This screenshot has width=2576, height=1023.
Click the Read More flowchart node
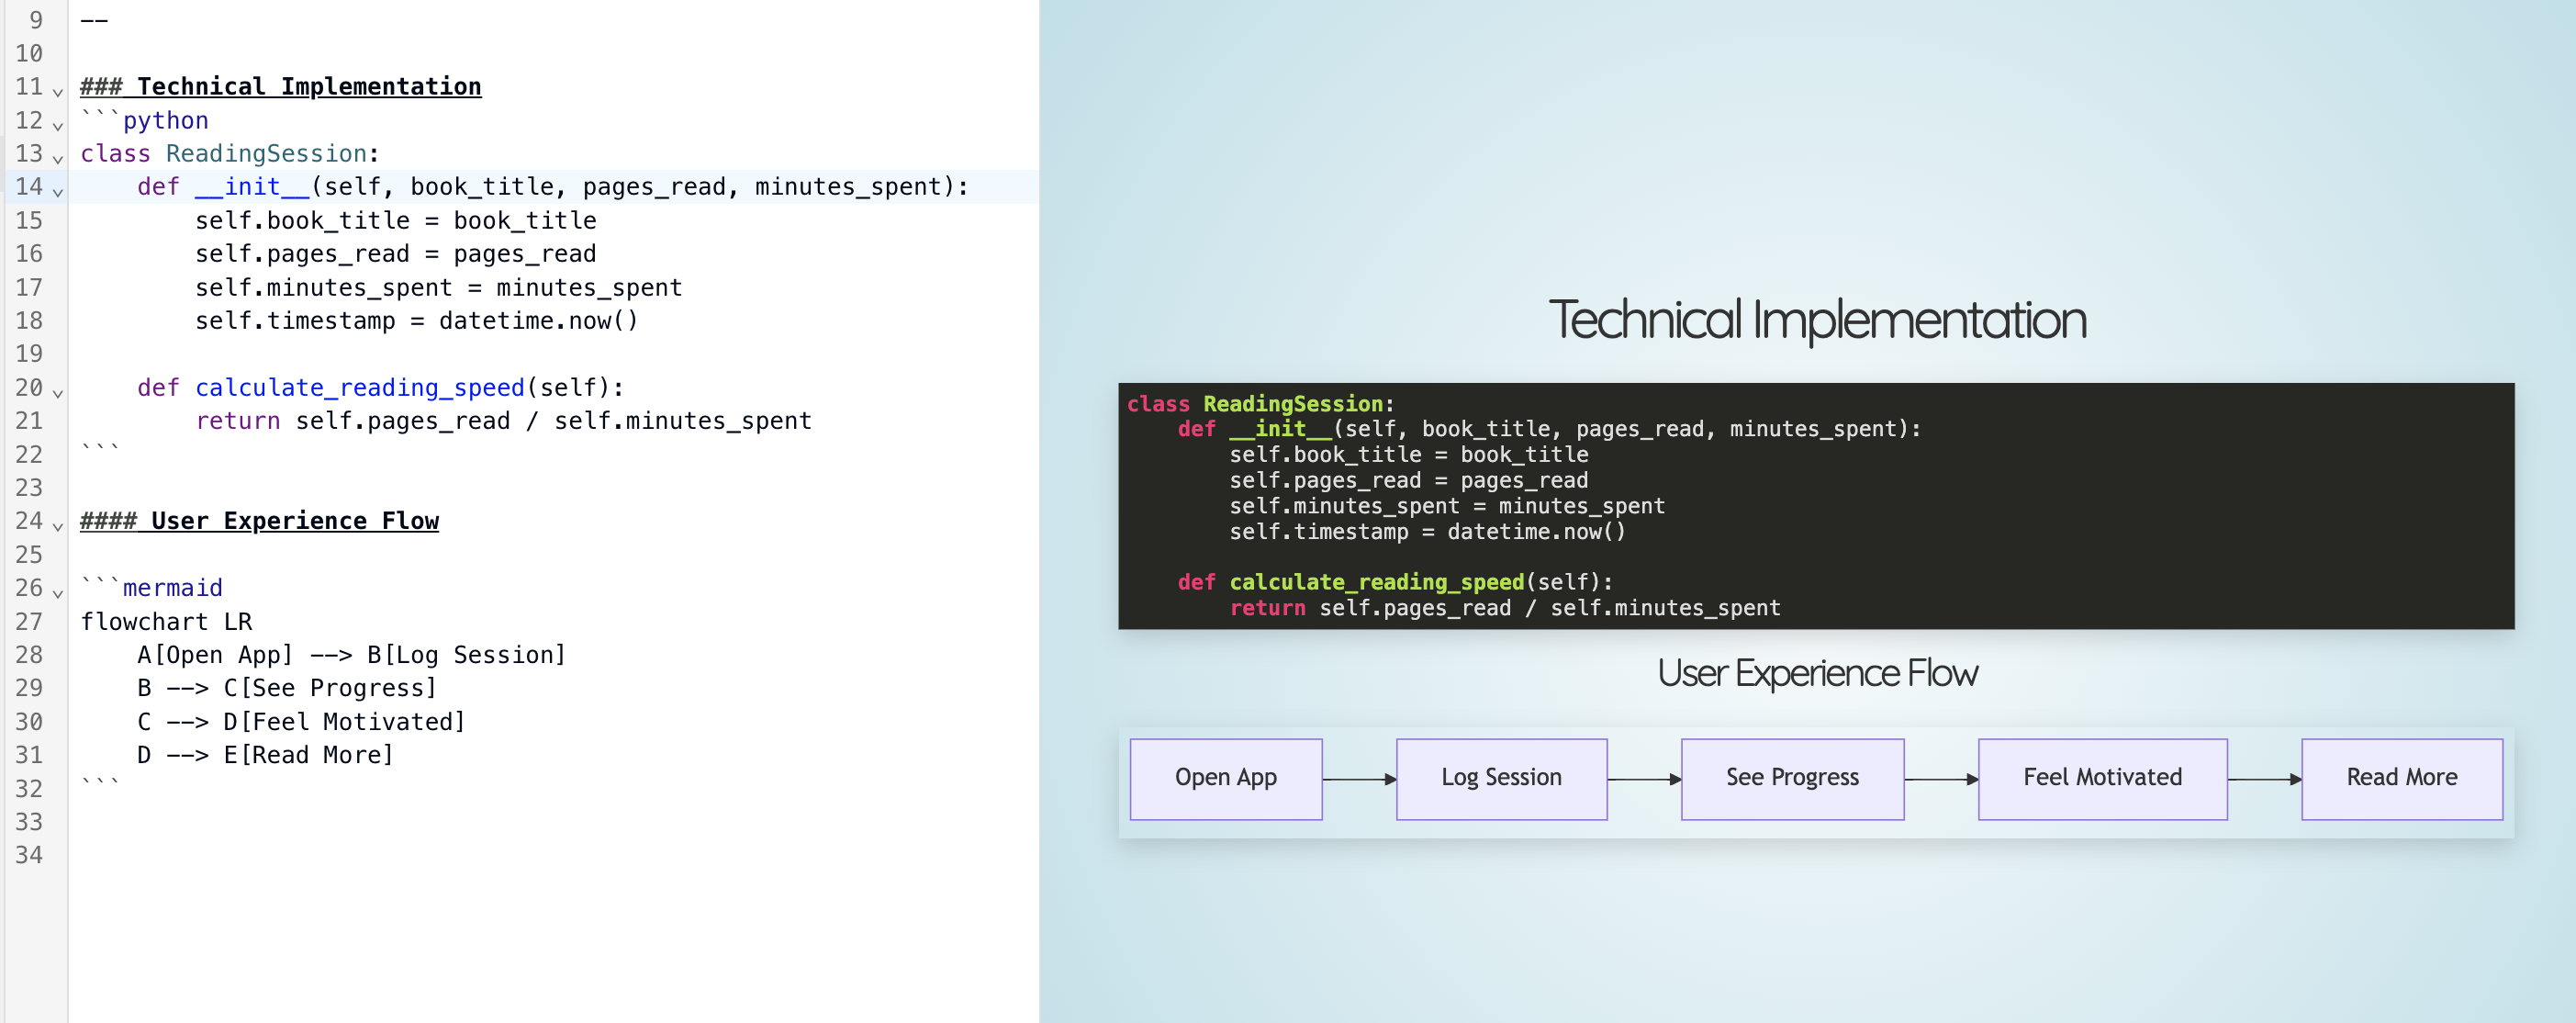pyautogui.click(x=2402, y=778)
